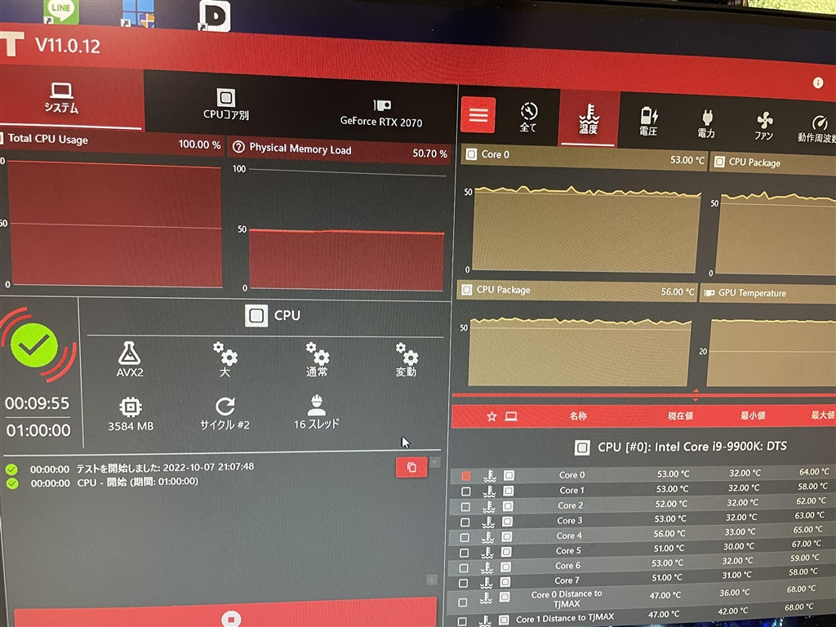Check the Core 1 row checkbox
The width and height of the screenshot is (836, 627).
click(x=465, y=491)
